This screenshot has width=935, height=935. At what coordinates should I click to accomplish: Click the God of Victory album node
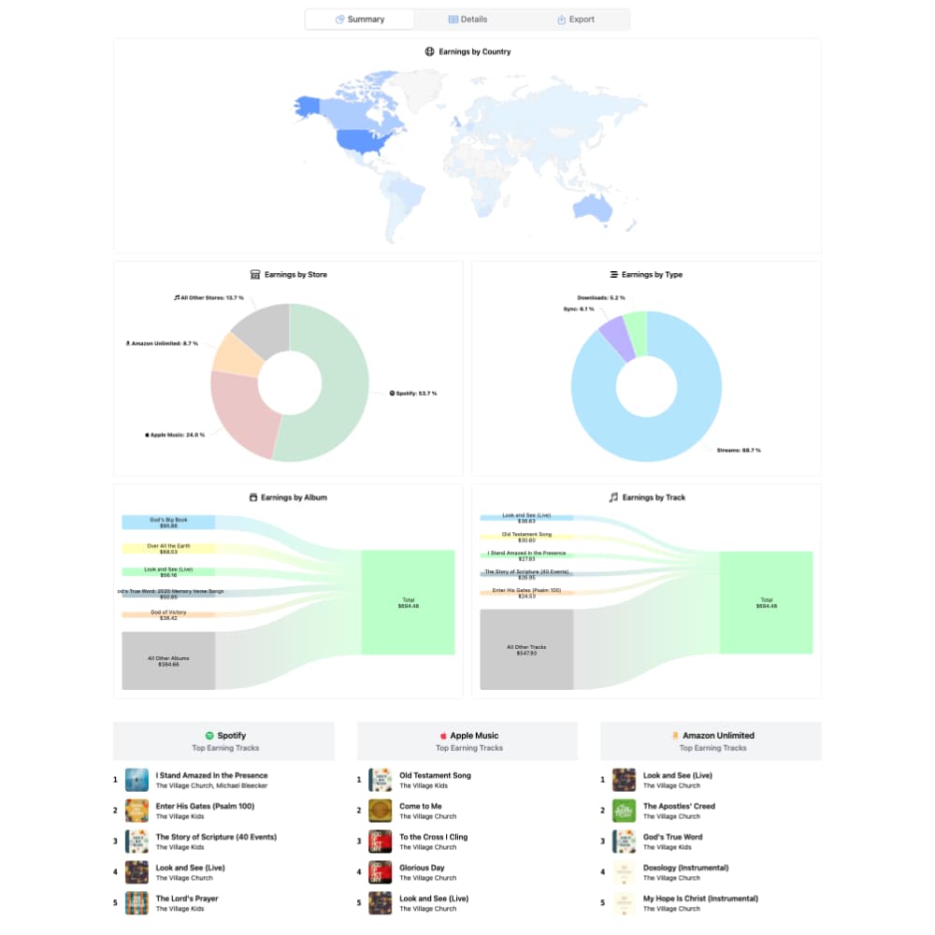point(168,615)
